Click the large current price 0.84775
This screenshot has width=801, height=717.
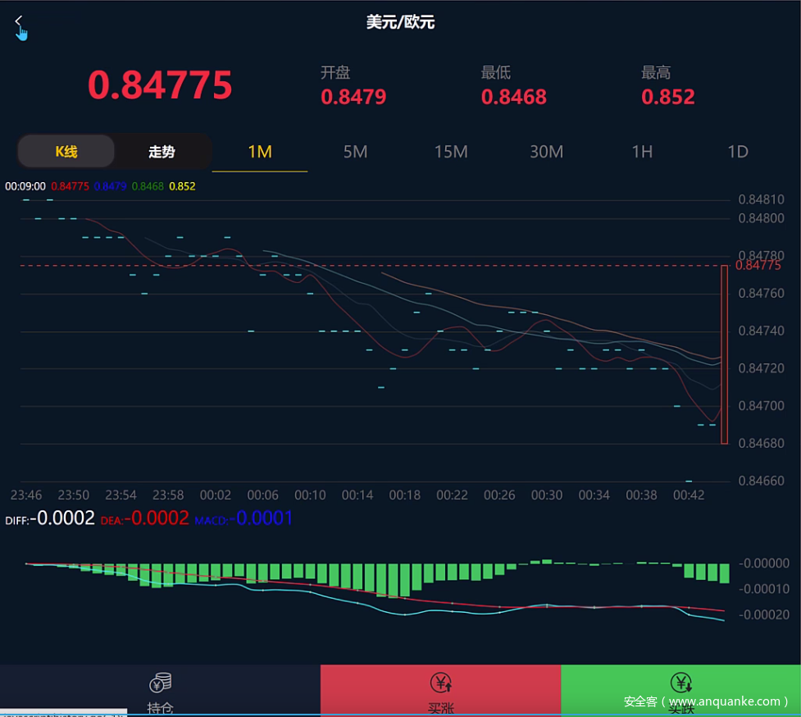click(160, 84)
